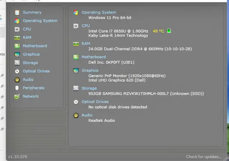Click the 48 °C CPU temperature reading
Viewport: 229px width, 161px height.
click(159, 31)
